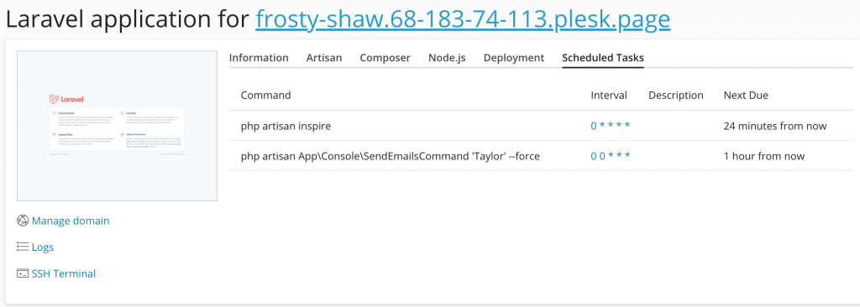The height and width of the screenshot is (307, 860).
Task: Switch to the Artisan tab
Action: [323, 58]
